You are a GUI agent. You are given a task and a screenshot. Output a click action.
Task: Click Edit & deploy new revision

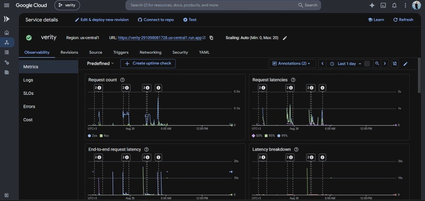click(102, 20)
